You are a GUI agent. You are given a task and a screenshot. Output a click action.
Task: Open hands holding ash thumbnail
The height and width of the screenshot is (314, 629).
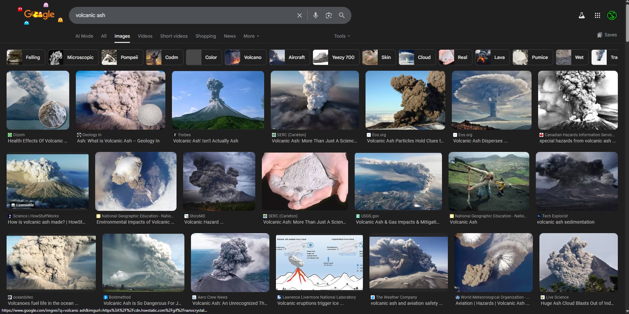coord(305,181)
